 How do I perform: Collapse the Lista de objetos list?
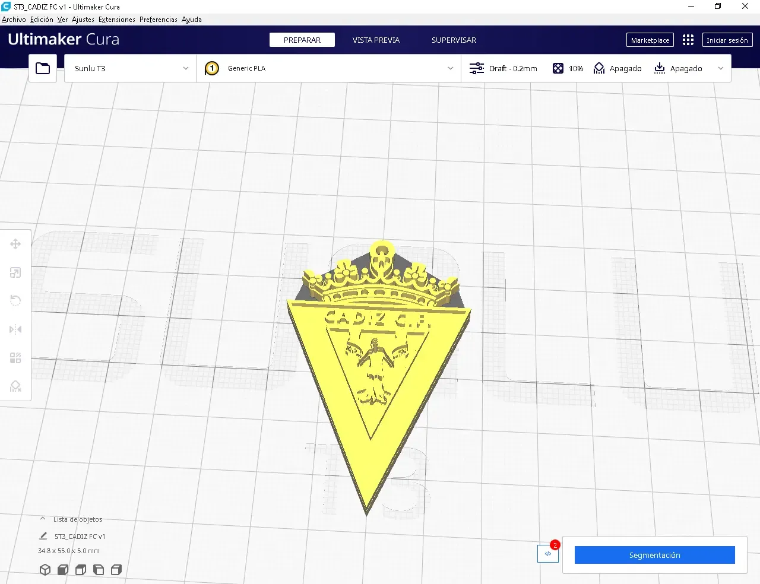(x=43, y=519)
